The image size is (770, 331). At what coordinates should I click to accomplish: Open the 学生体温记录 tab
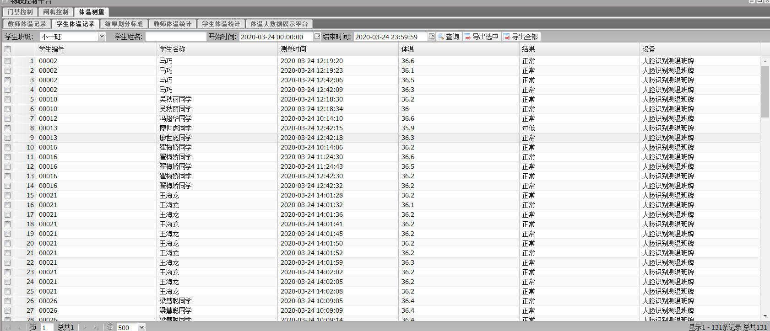pos(76,24)
